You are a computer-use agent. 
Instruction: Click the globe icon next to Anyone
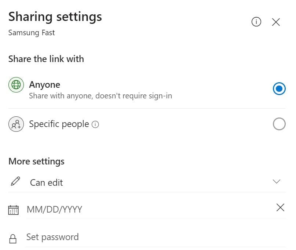pyautogui.click(x=16, y=84)
